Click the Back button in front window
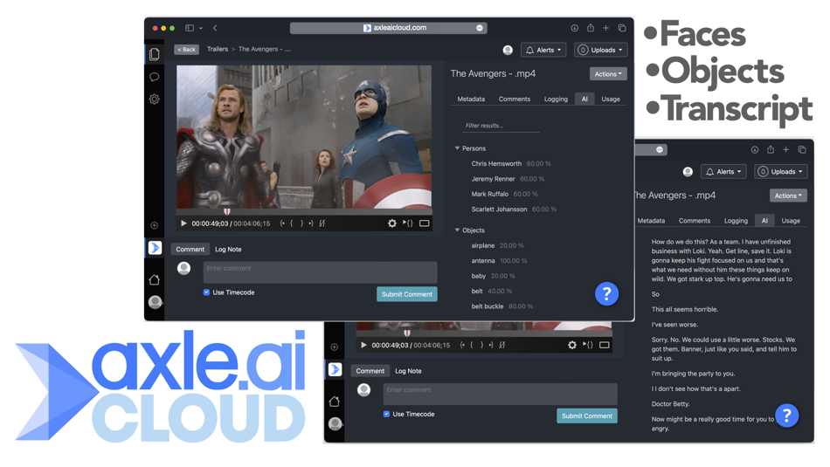 pos(186,49)
